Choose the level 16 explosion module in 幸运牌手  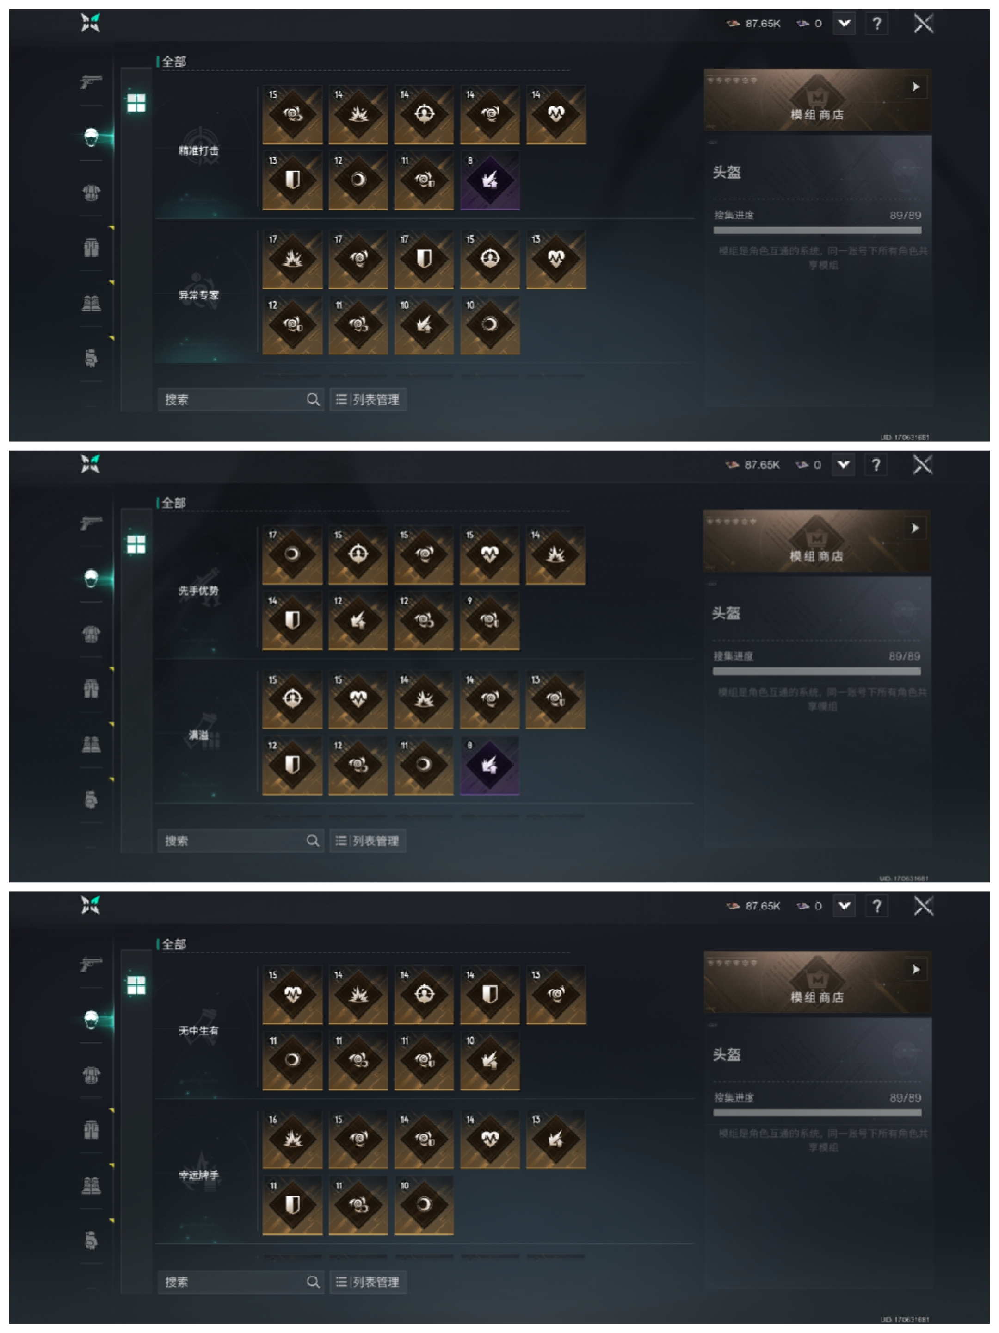(x=292, y=1139)
